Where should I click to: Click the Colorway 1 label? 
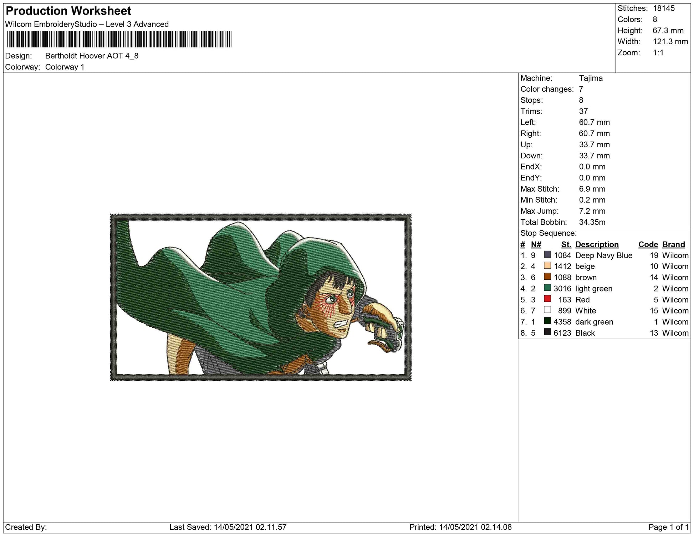tap(65, 67)
